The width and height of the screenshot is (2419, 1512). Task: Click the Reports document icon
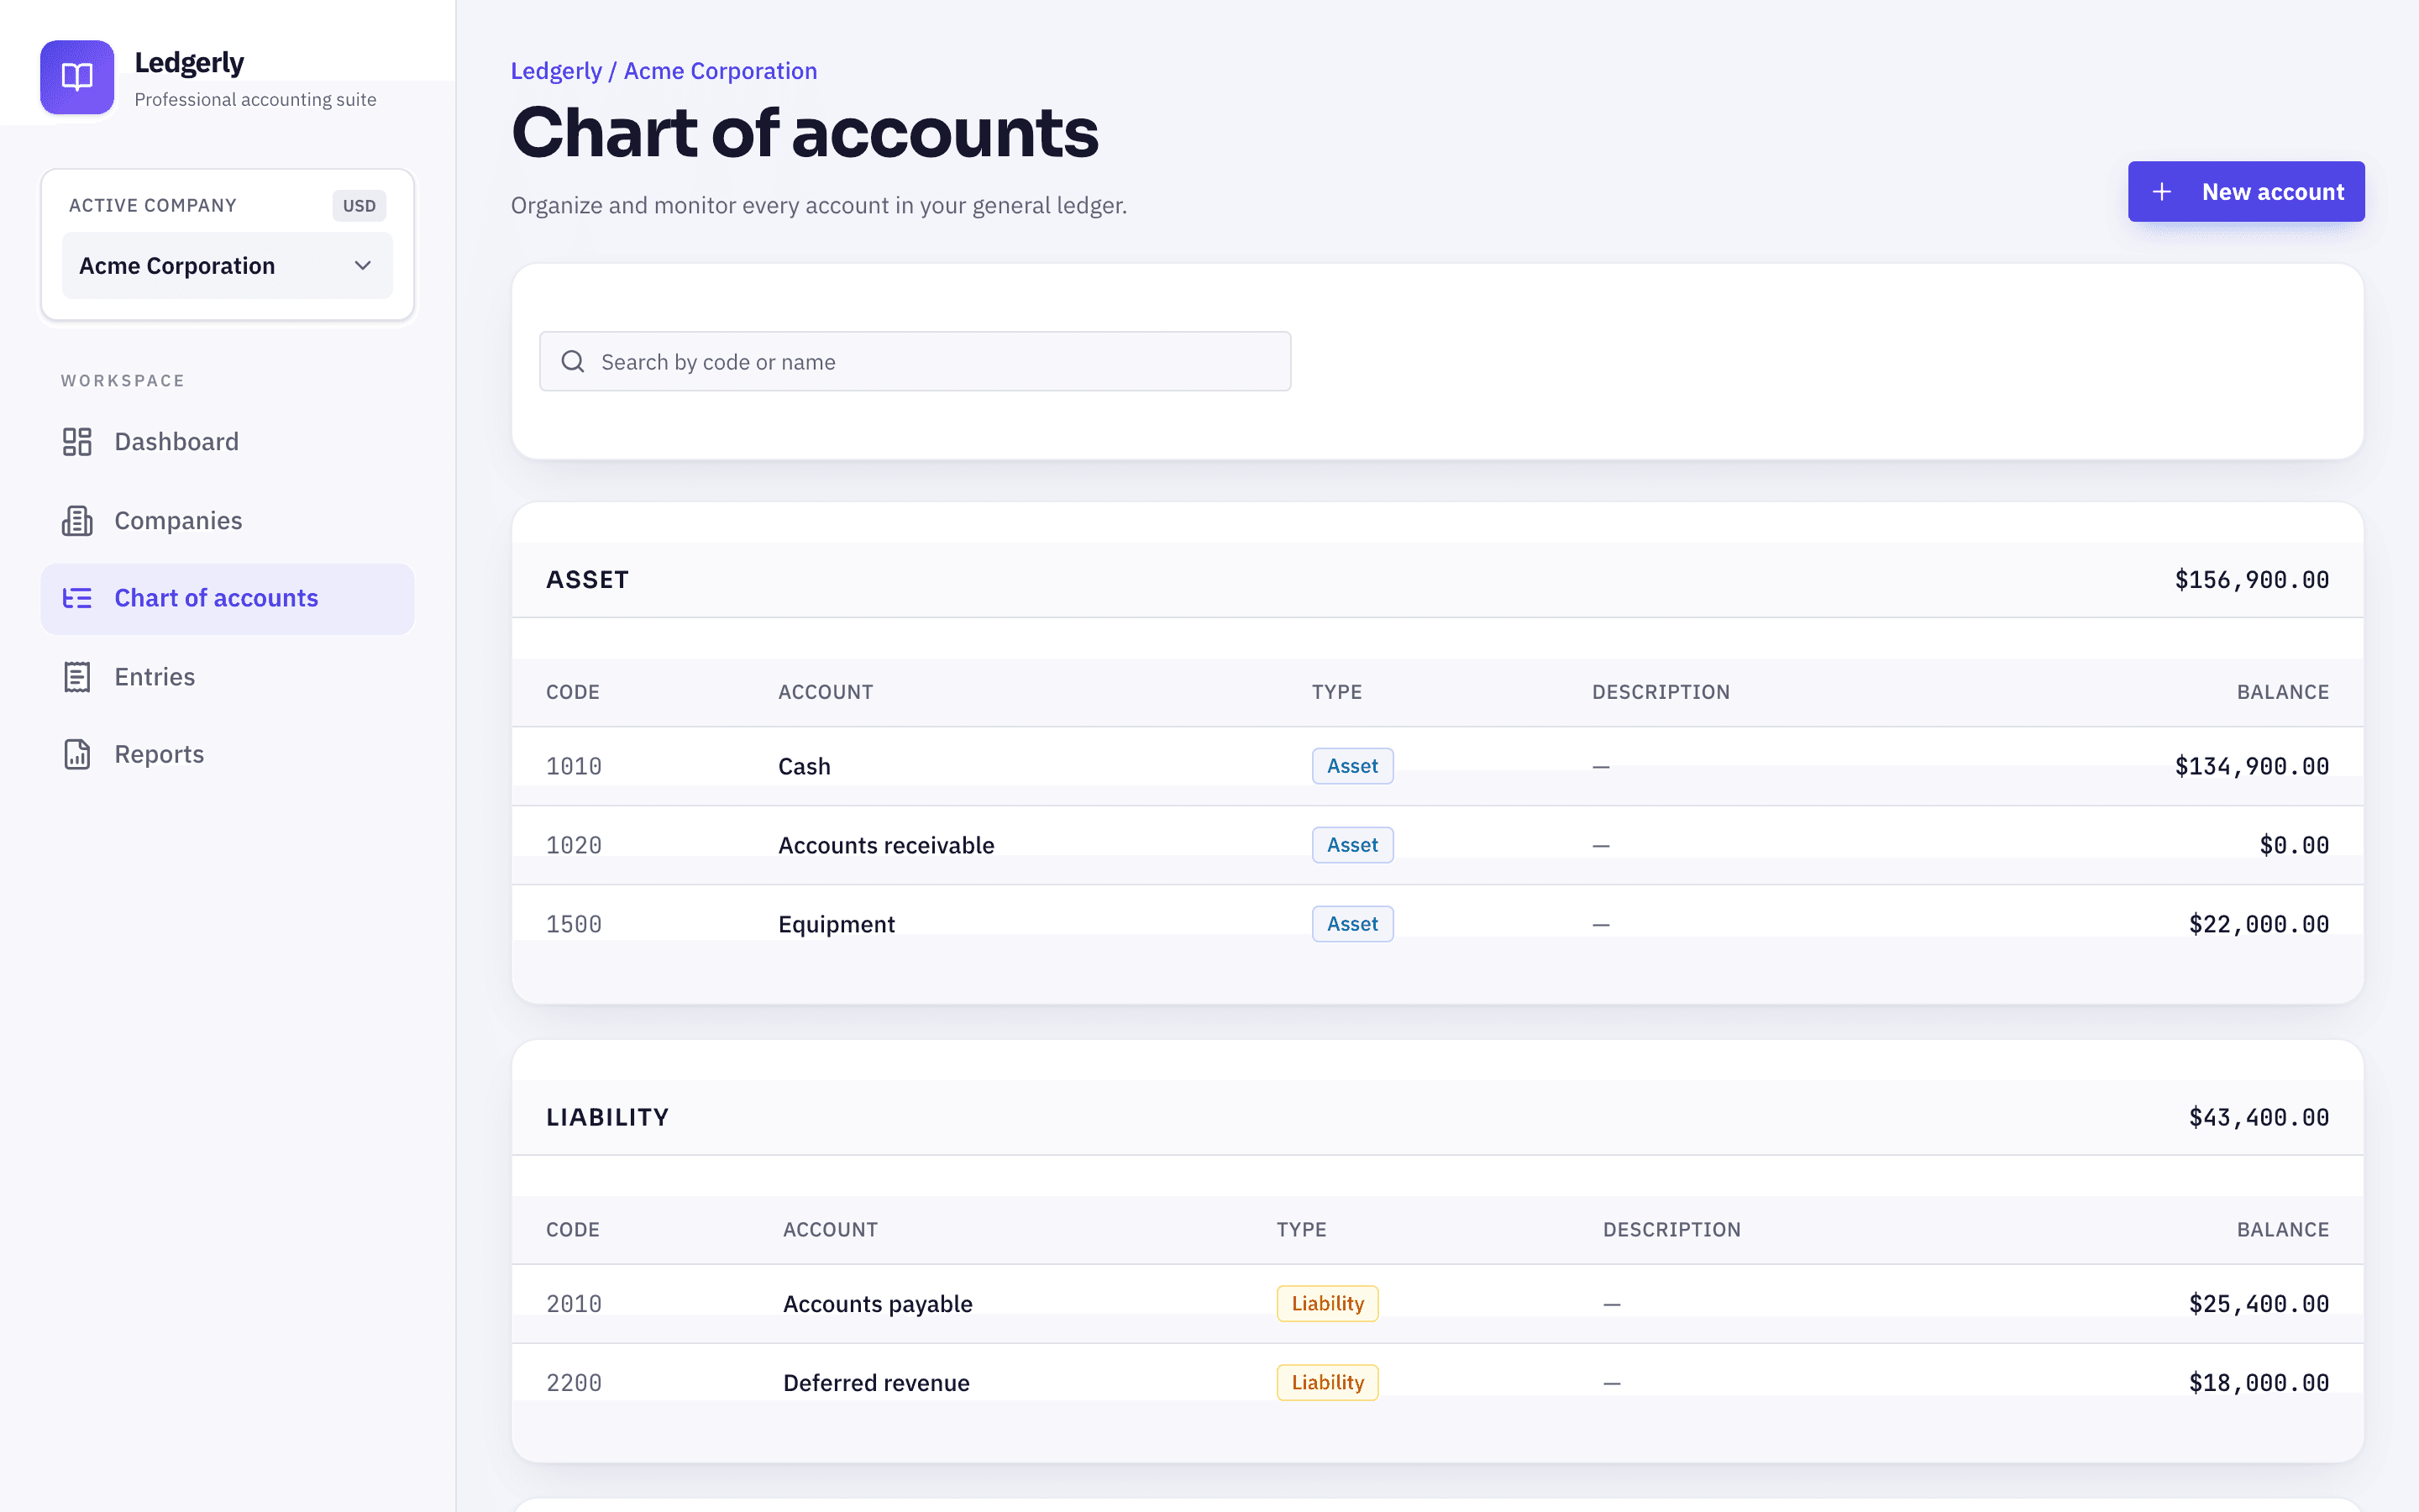(77, 754)
